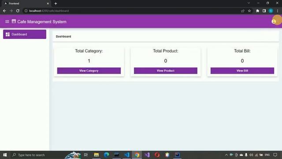
Task: Share this page via the share icon
Action: point(243,11)
